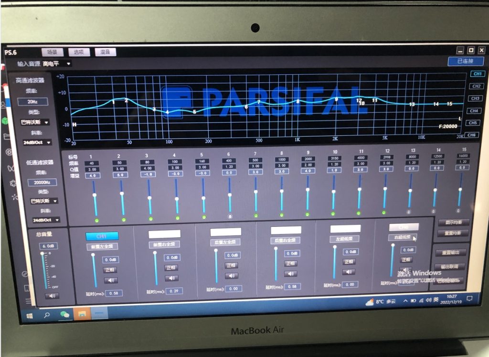Show hidden system tray icons chevron
This screenshot has height=357, width=489.
tap(405, 301)
